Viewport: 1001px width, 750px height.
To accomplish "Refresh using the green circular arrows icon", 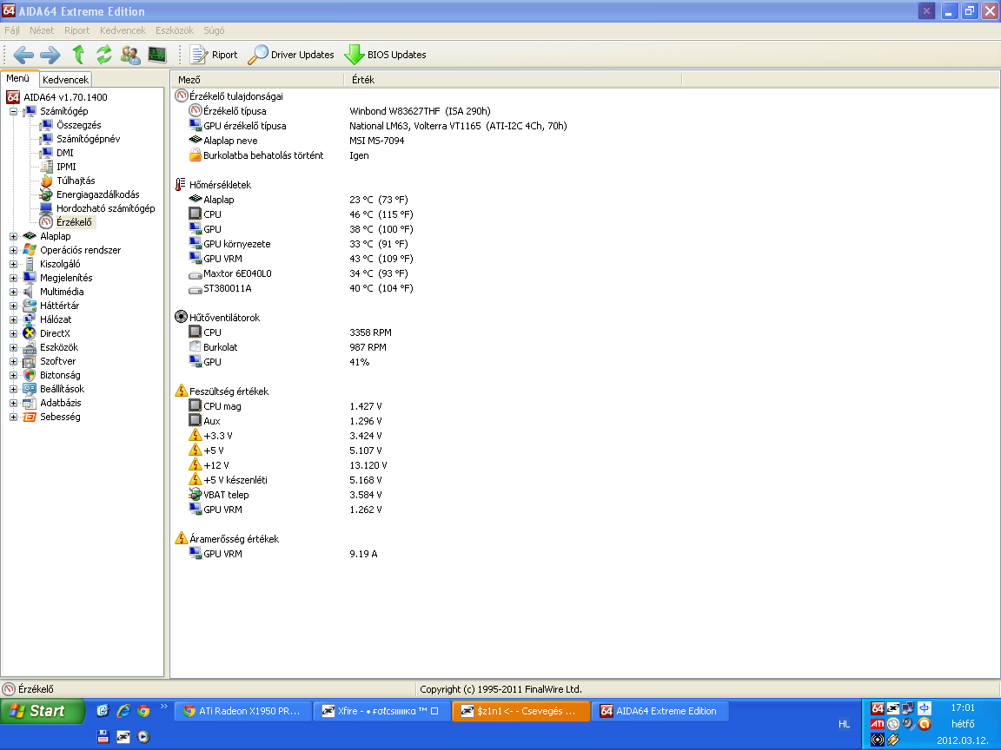I will [104, 55].
